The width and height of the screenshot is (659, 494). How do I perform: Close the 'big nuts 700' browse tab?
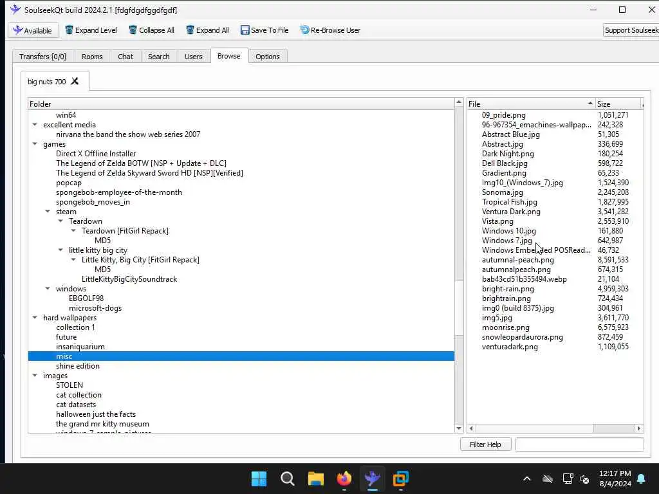click(x=75, y=81)
